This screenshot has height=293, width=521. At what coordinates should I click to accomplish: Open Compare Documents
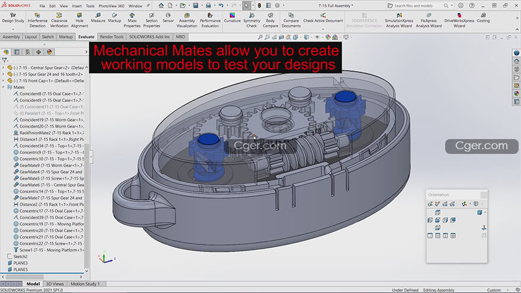point(291,20)
